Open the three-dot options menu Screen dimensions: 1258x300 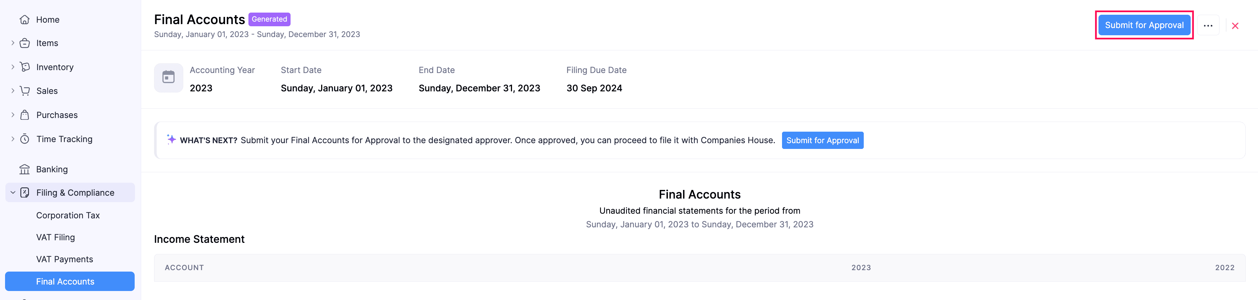click(1208, 25)
